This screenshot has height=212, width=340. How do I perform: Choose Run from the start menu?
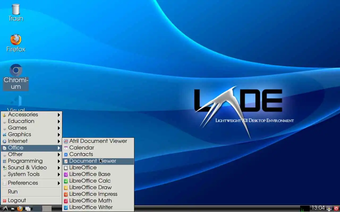pos(32,192)
